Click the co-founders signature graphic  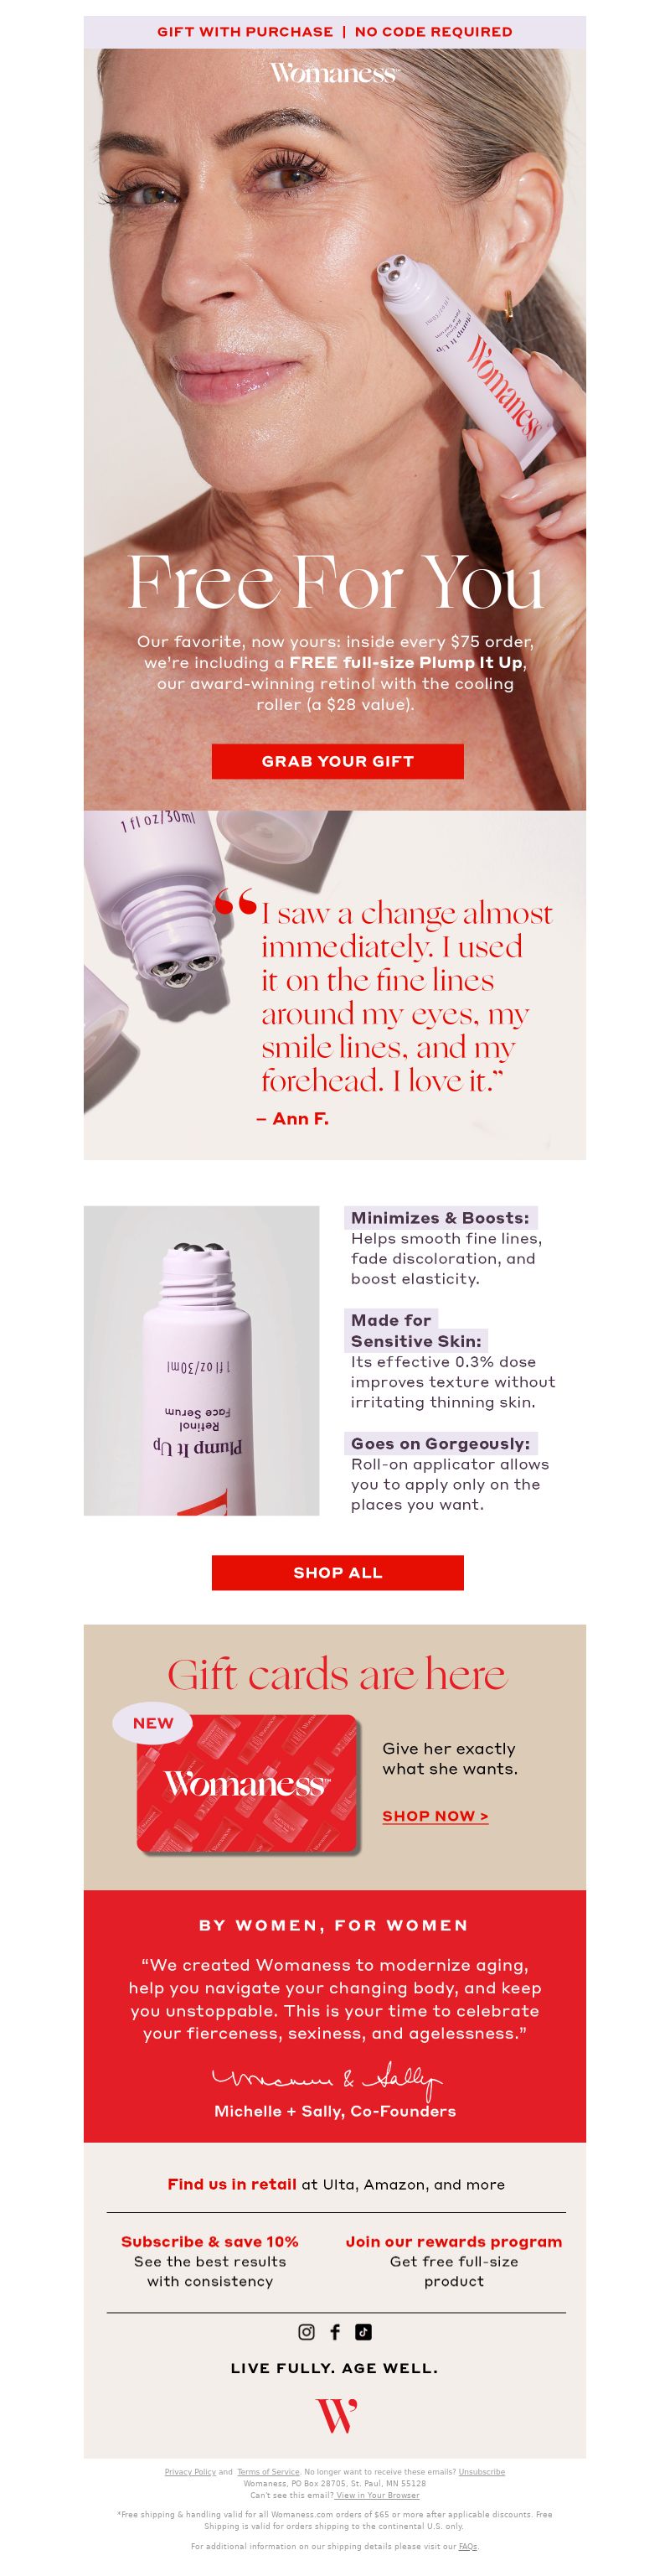pos(327,2080)
